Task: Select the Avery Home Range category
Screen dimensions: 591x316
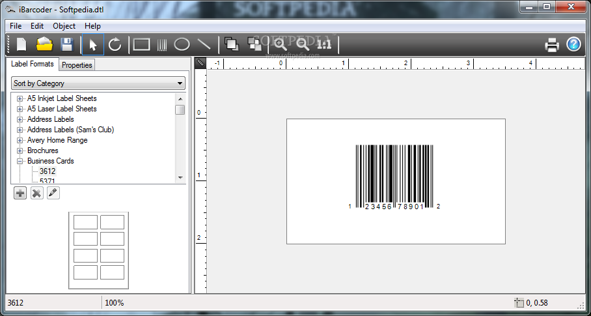Action: (x=57, y=140)
